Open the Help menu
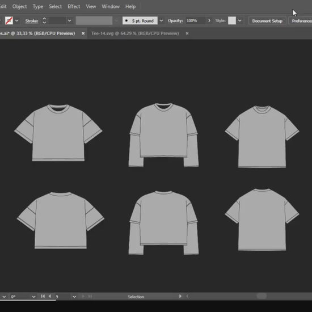The image size is (312, 312). tap(130, 7)
